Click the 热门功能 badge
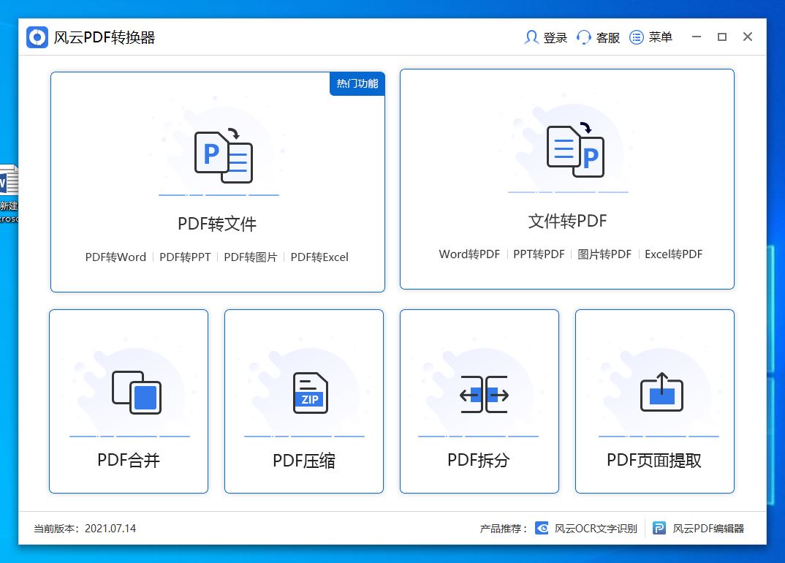 356,84
